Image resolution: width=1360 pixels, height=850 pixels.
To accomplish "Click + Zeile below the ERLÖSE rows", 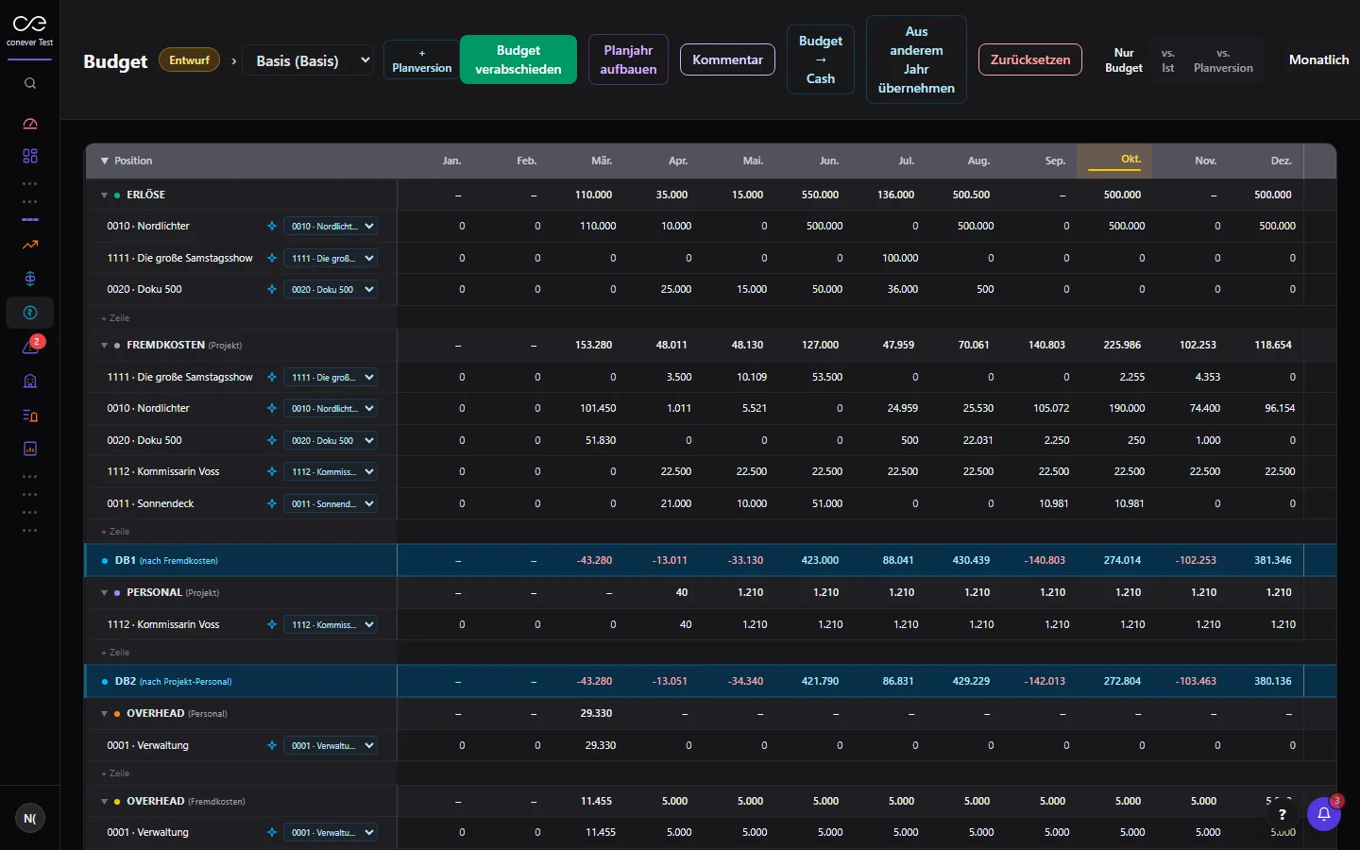I will [x=115, y=318].
